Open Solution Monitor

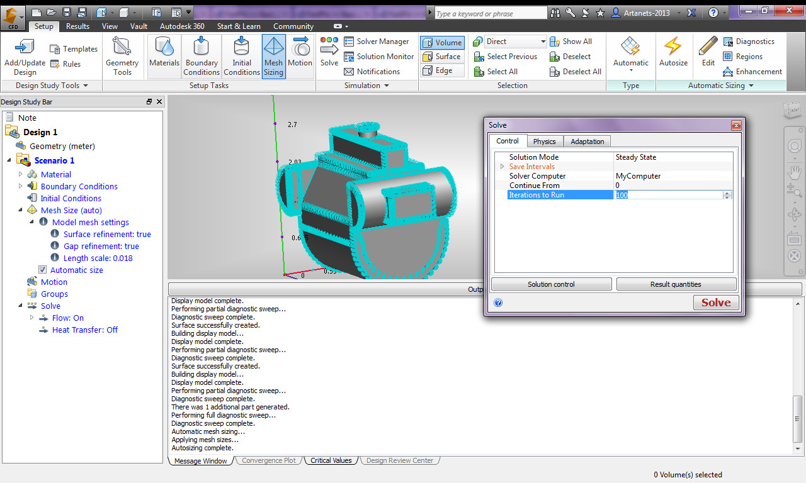pyautogui.click(x=378, y=57)
